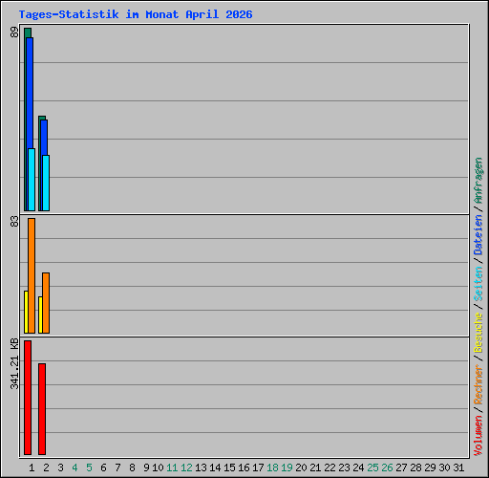Click the 'Besuche' legend label
Viewport: 489px width, 478px height.
(478, 333)
